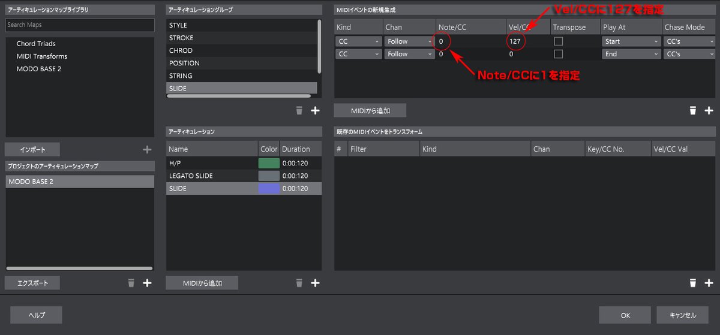The width and height of the screenshot is (720, 335).
Task: Delete the selected articulation
Action: click(x=299, y=283)
